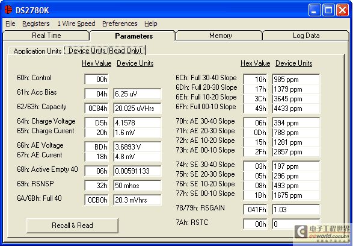Click the Charge Voltage device units field
Image resolution: width=353 pixels, height=246 pixels.
pos(137,122)
